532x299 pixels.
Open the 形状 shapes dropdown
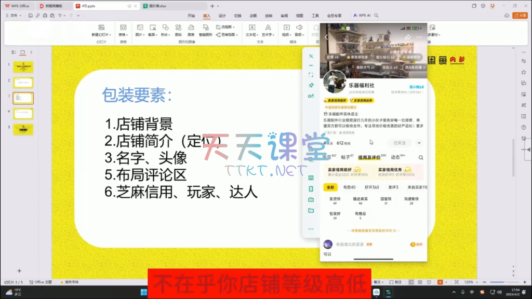(x=165, y=34)
